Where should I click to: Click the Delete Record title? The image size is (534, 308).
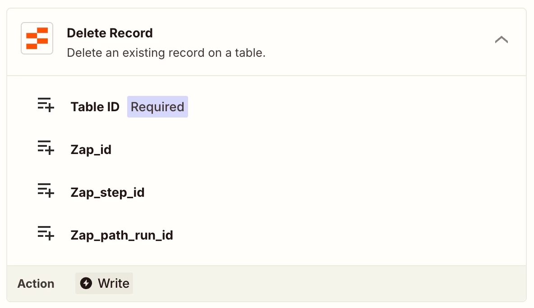pyautogui.click(x=110, y=33)
